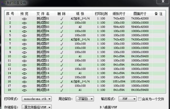Image resolution: width=170 pixels, height=109 pixels.
Task: Click delete mark for 测试图04 row
Action: pos(61,32)
